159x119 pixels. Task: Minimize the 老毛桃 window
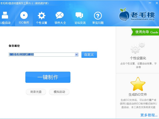click(x=150, y=3)
